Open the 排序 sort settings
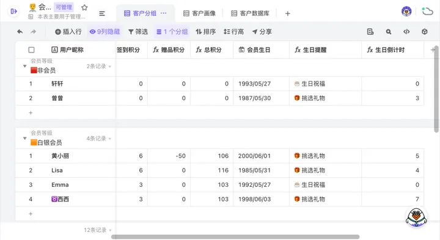Image resolution: width=440 pixels, height=240 pixels. pos(206,32)
